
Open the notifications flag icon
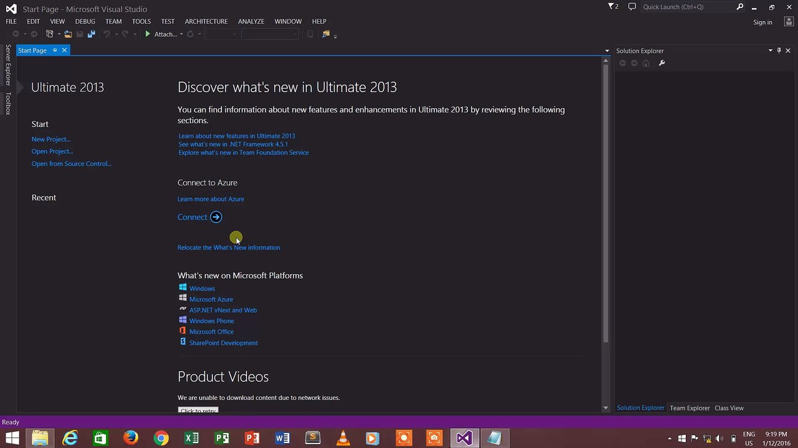point(613,7)
